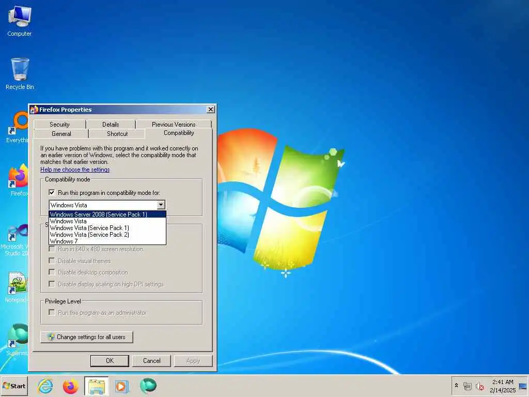The image size is (529, 397).
Task: Close the Firefox Properties dialog
Action: [x=211, y=110]
